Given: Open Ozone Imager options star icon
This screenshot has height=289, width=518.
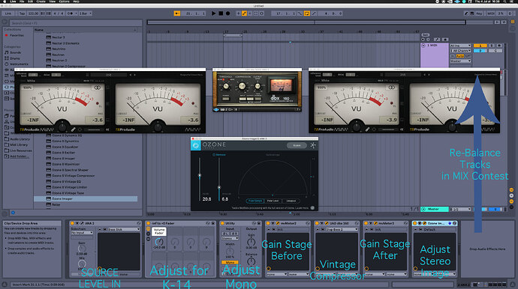Looking at the screenshot, I should tap(313, 145).
